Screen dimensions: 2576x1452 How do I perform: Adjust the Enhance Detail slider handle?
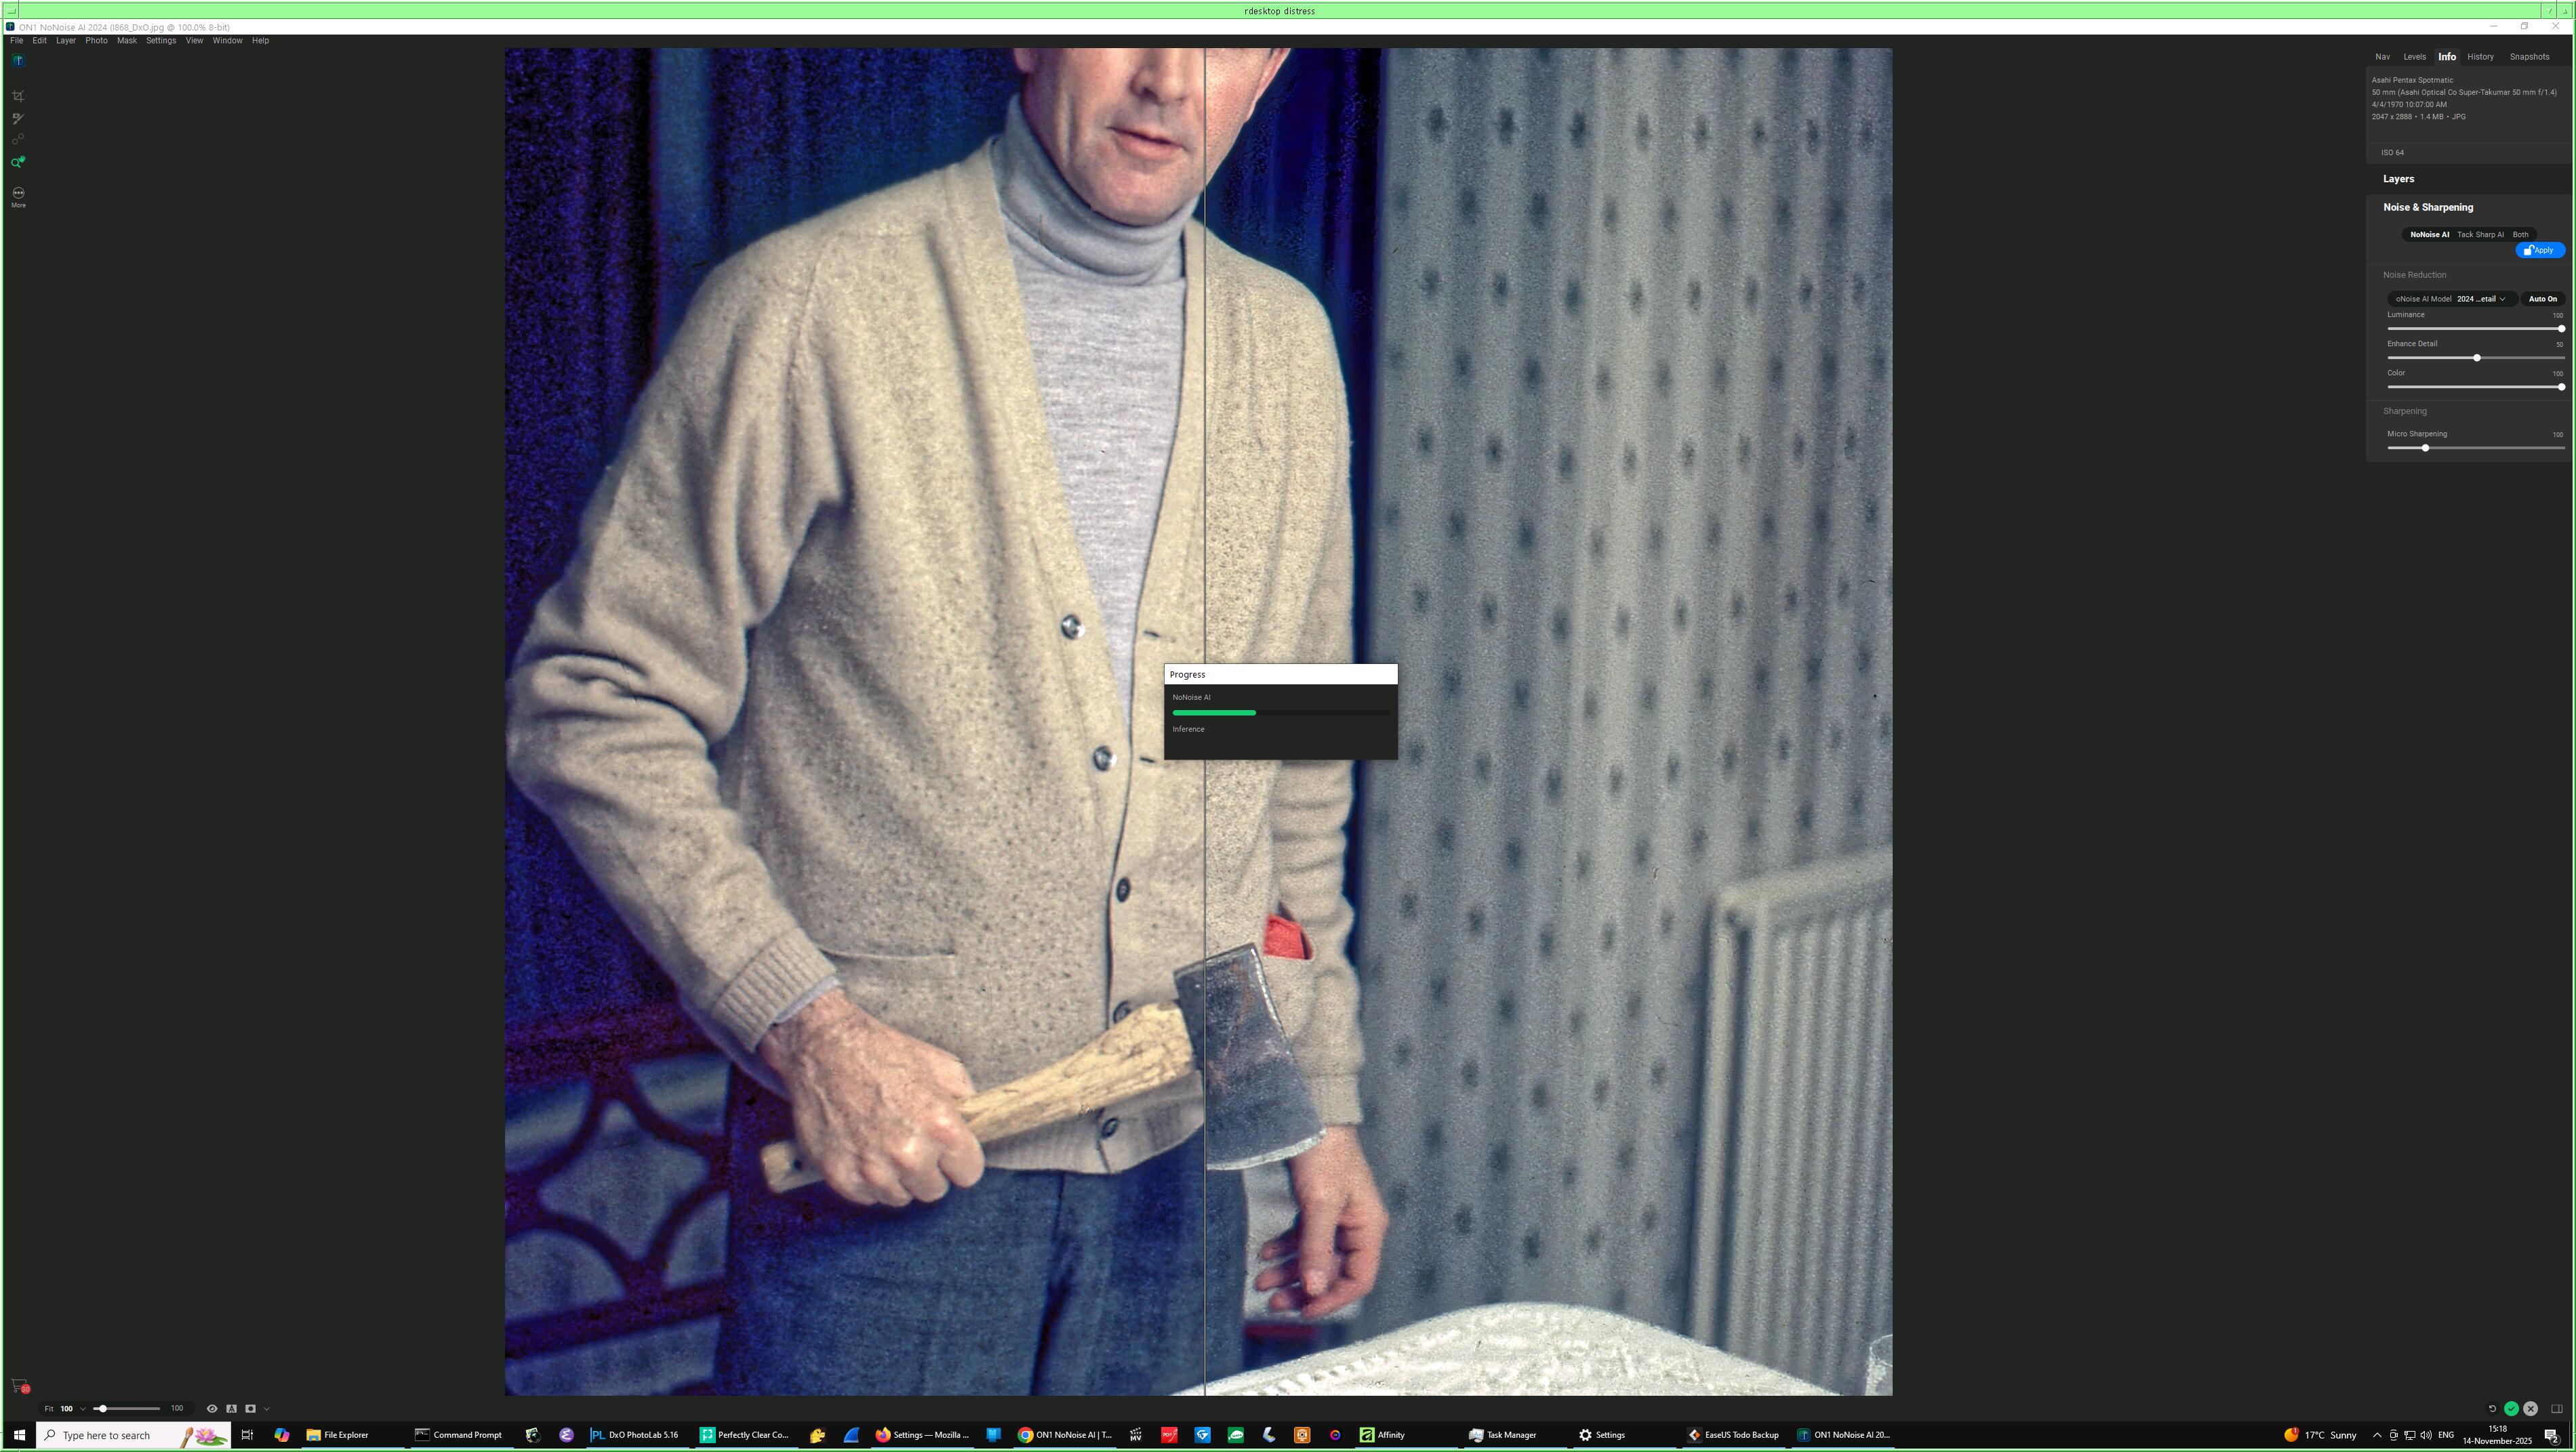[x=2476, y=358]
